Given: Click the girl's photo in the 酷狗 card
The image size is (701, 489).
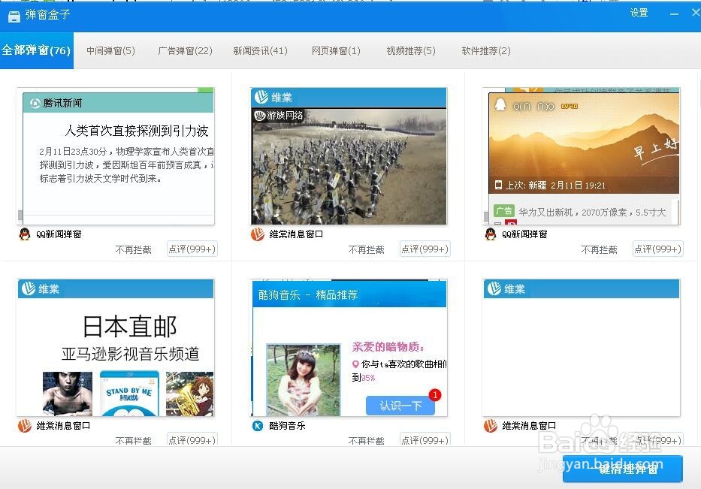Looking at the screenshot, I should [x=304, y=379].
